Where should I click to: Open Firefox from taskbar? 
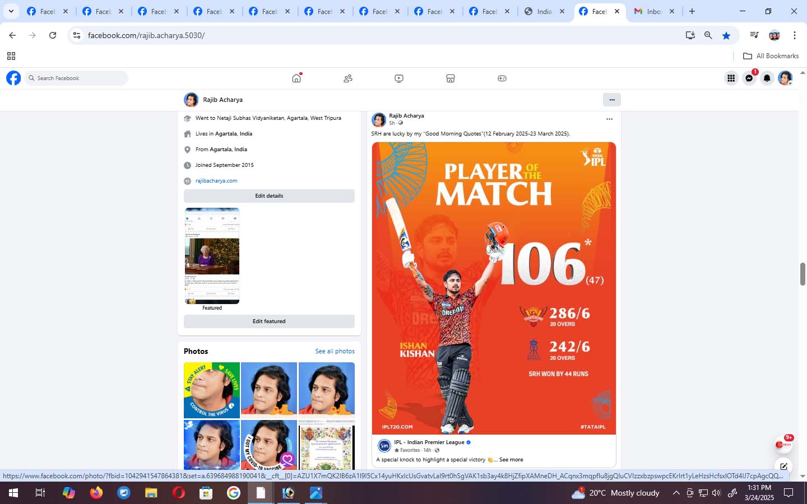point(96,493)
